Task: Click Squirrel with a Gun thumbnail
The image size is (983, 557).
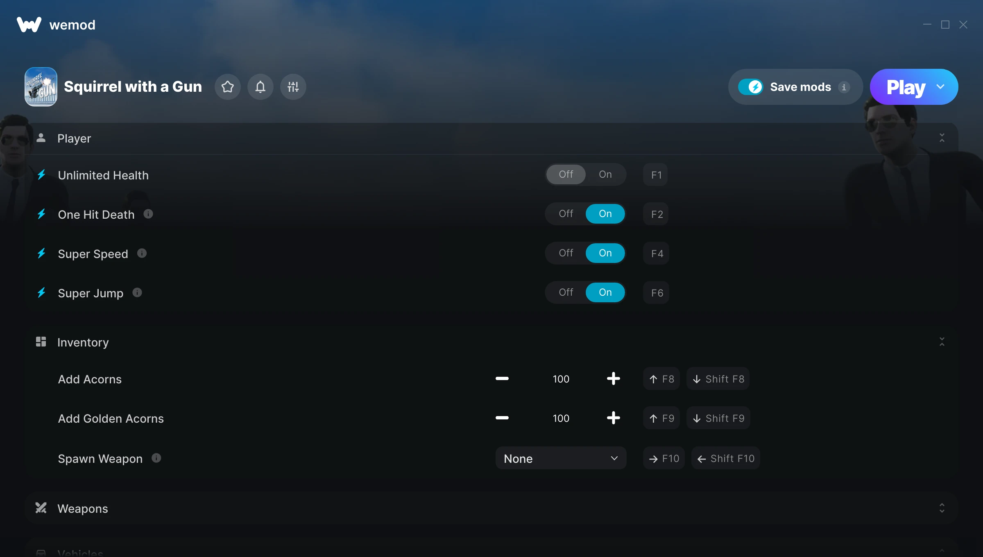Action: click(x=41, y=87)
